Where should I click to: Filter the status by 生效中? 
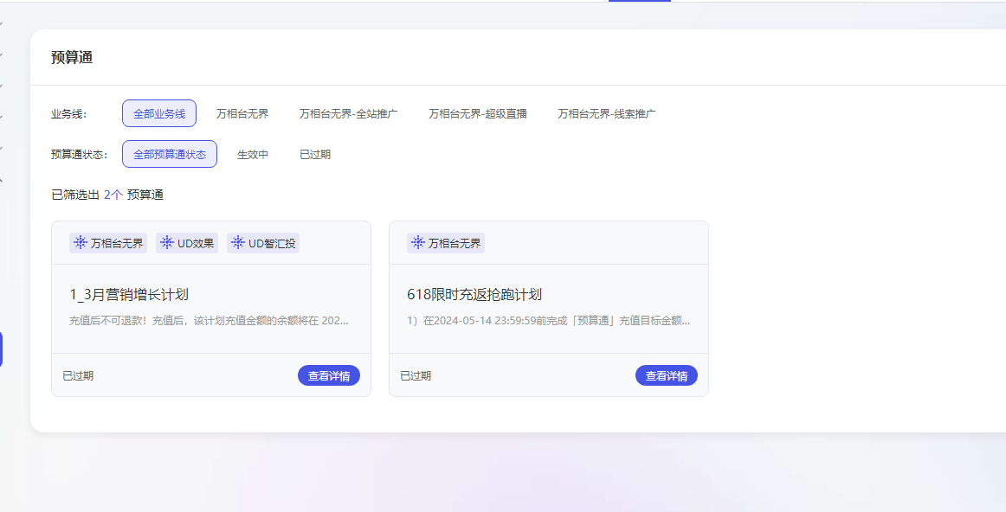pos(253,154)
